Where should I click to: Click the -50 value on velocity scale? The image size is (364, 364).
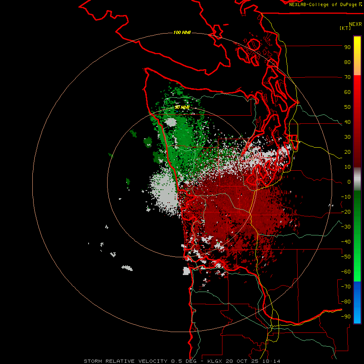point(346,257)
